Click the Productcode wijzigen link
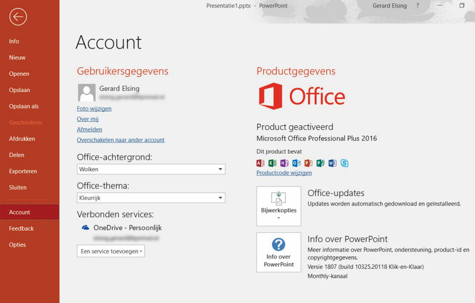This screenshot has height=303, width=475. (x=284, y=173)
